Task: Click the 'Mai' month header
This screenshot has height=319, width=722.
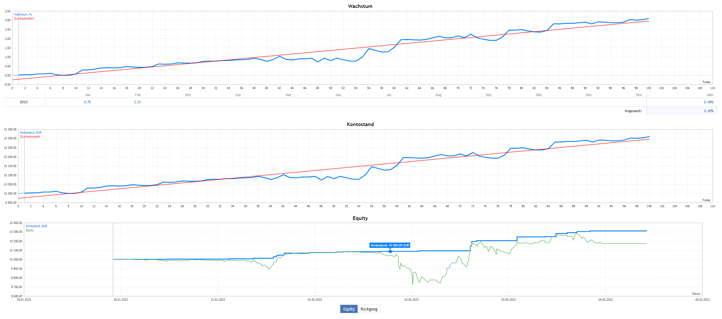Action: click(x=288, y=95)
